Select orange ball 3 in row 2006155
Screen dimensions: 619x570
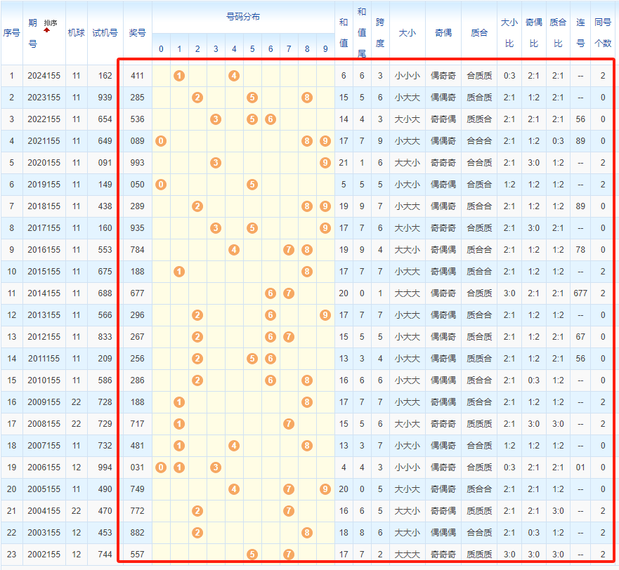point(216,468)
